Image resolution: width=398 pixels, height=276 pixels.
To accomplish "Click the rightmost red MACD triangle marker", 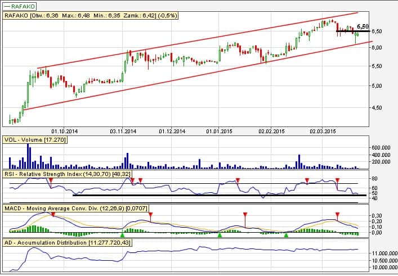I will click(337, 215).
